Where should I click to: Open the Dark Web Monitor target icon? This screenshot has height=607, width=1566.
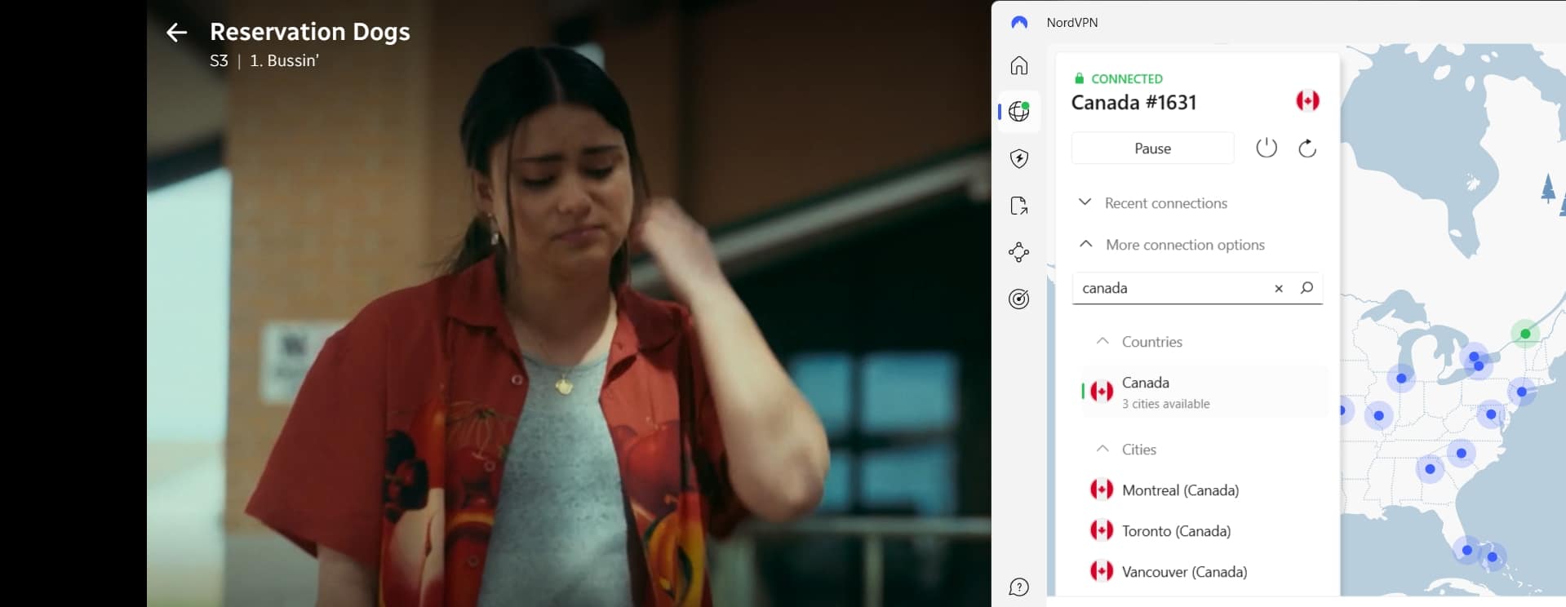(1019, 299)
